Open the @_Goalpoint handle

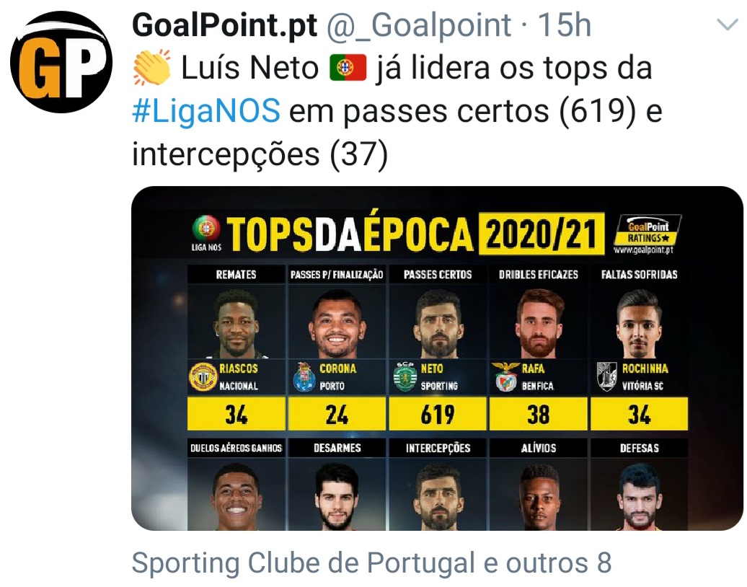point(418,25)
